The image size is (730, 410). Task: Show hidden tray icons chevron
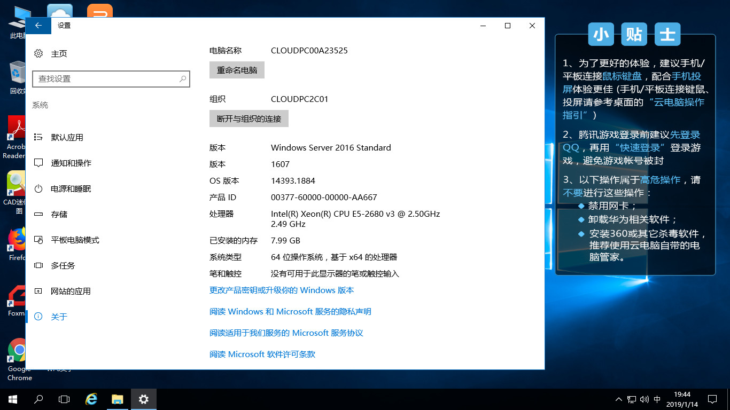pyautogui.click(x=619, y=399)
